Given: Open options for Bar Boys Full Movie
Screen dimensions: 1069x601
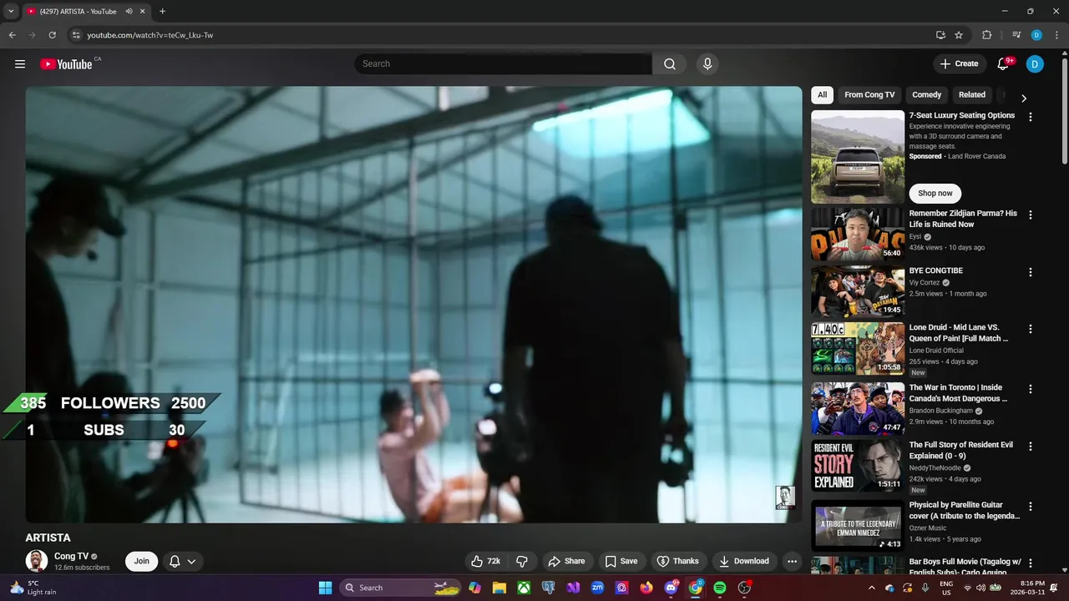Looking at the screenshot, I should click(1031, 563).
